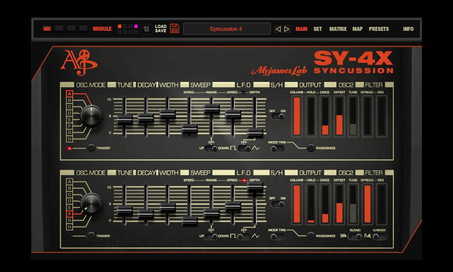
Task: Open the INFO tab
Action: click(x=408, y=29)
